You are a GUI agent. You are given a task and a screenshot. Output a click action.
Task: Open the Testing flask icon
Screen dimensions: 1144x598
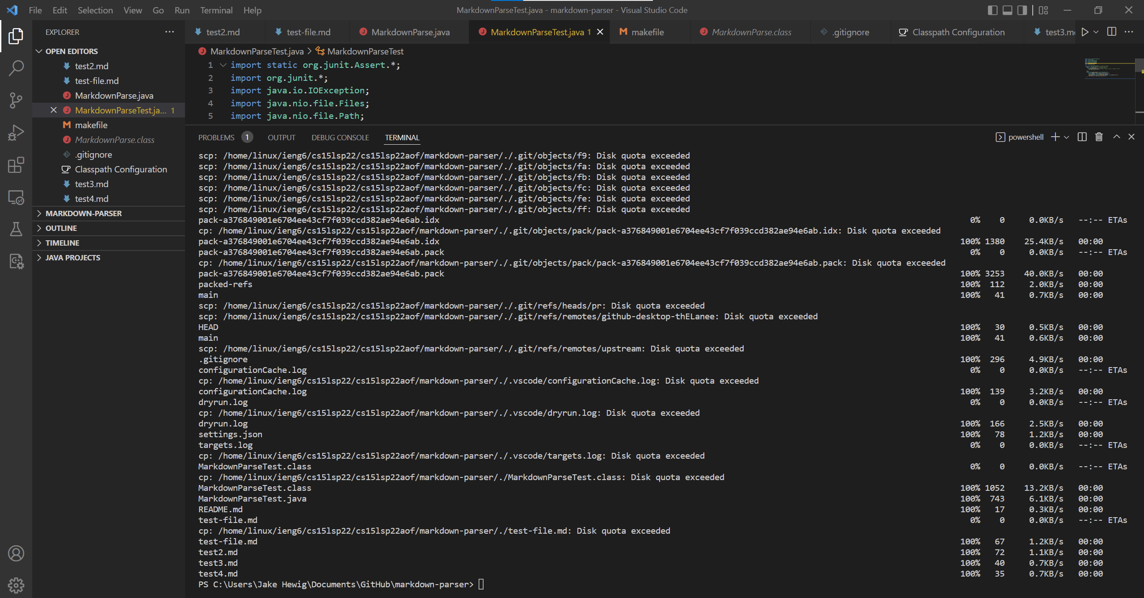click(x=16, y=229)
